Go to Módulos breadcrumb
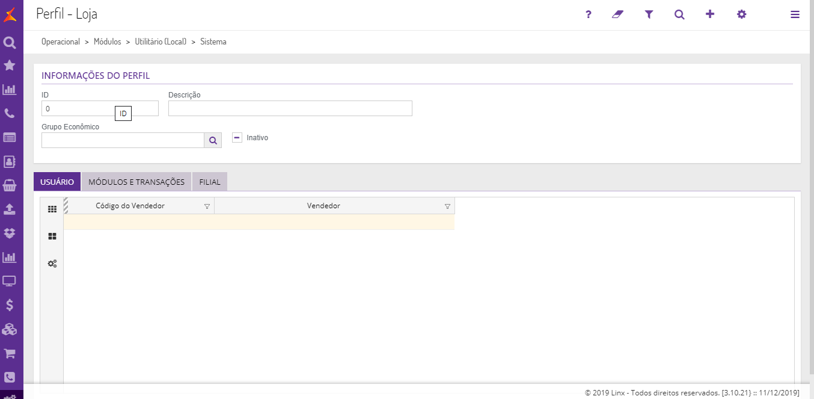Screen dimensions: 814x399 pos(108,42)
